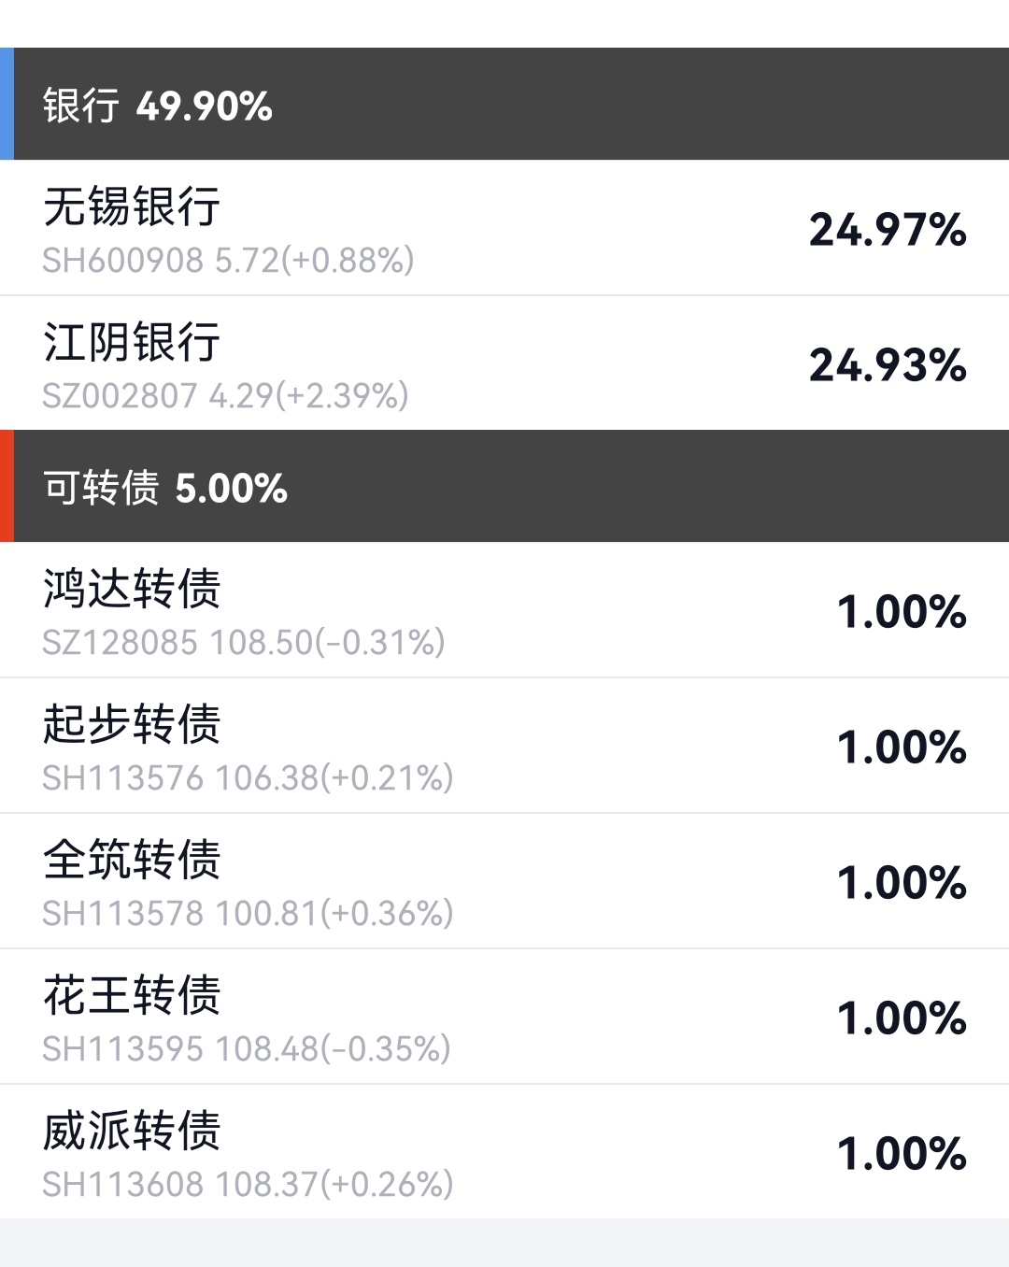
Task: Tap the 花王转债 bond name
Action: 132,995
